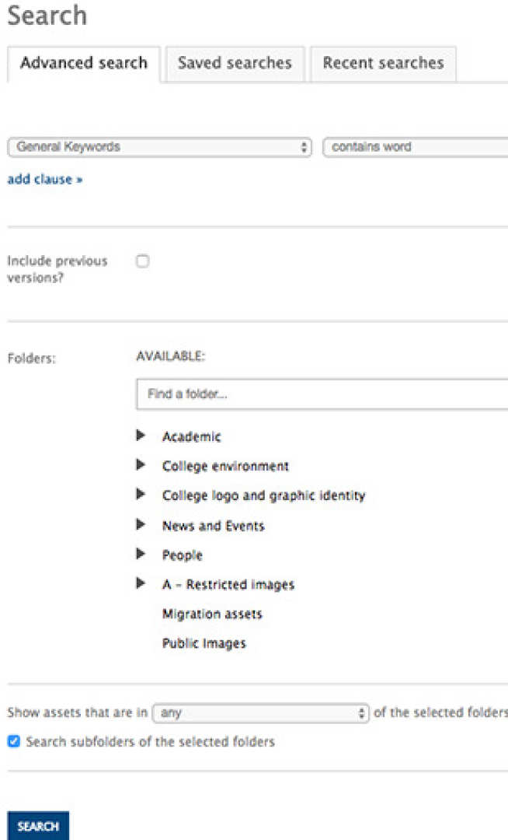Expand the College environment folder arrow
Image resolution: width=508 pixels, height=840 pixels.
141,465
